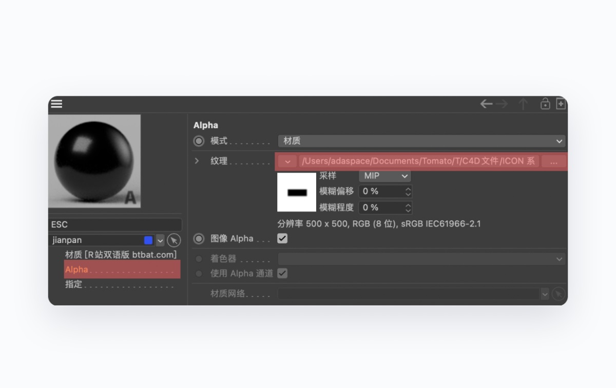Toggle the lock icon
The height and width of the screenshot is (388, 616).
tap(545, 104)
